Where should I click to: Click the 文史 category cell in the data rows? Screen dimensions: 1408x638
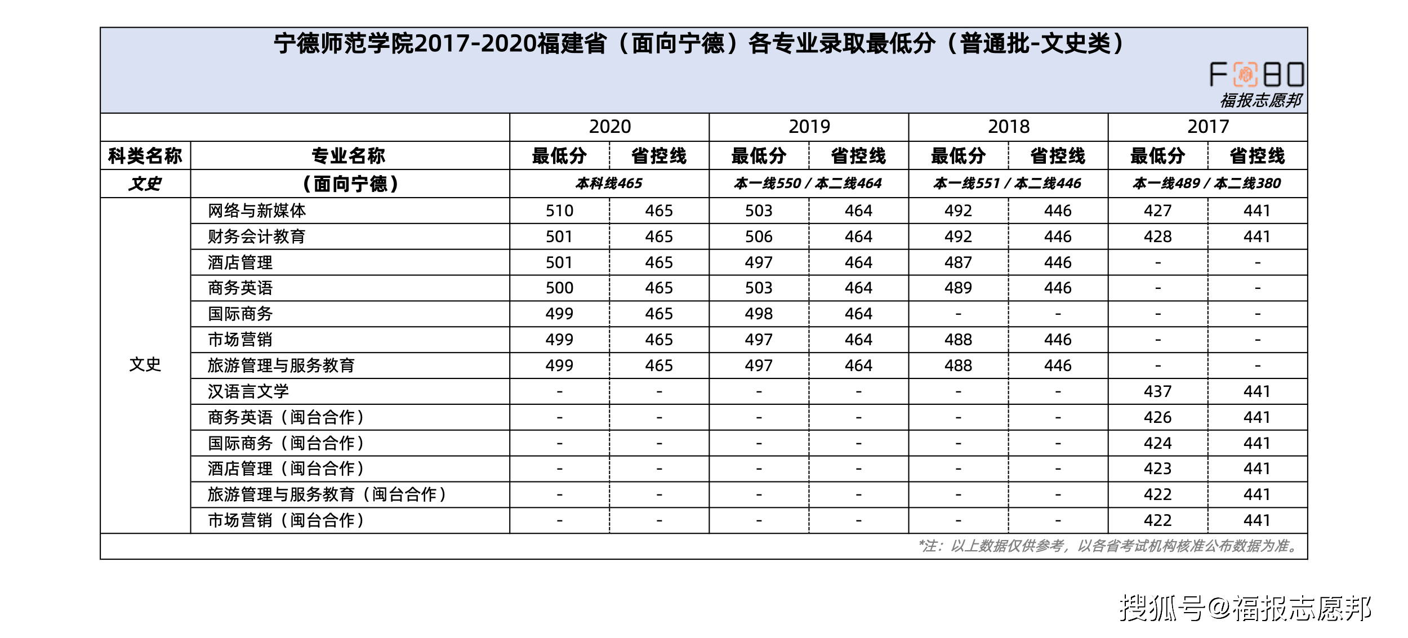145,365
